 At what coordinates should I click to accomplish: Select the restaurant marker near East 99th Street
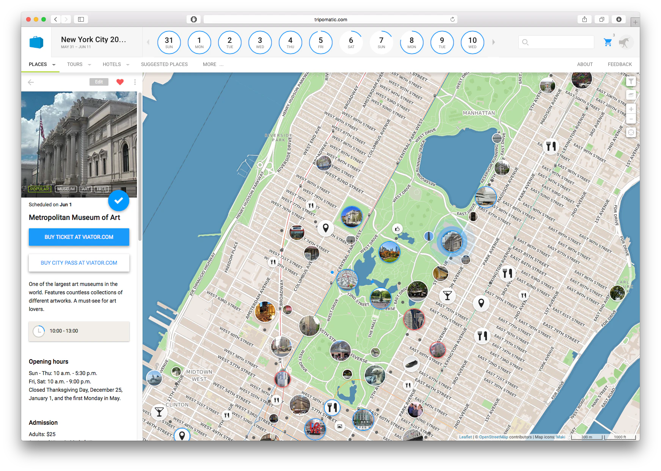pyautogui.click(x=551, y=146)
